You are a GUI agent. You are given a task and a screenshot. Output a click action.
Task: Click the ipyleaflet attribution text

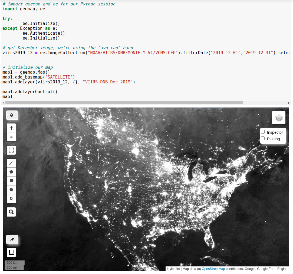[x=173, y=269]
